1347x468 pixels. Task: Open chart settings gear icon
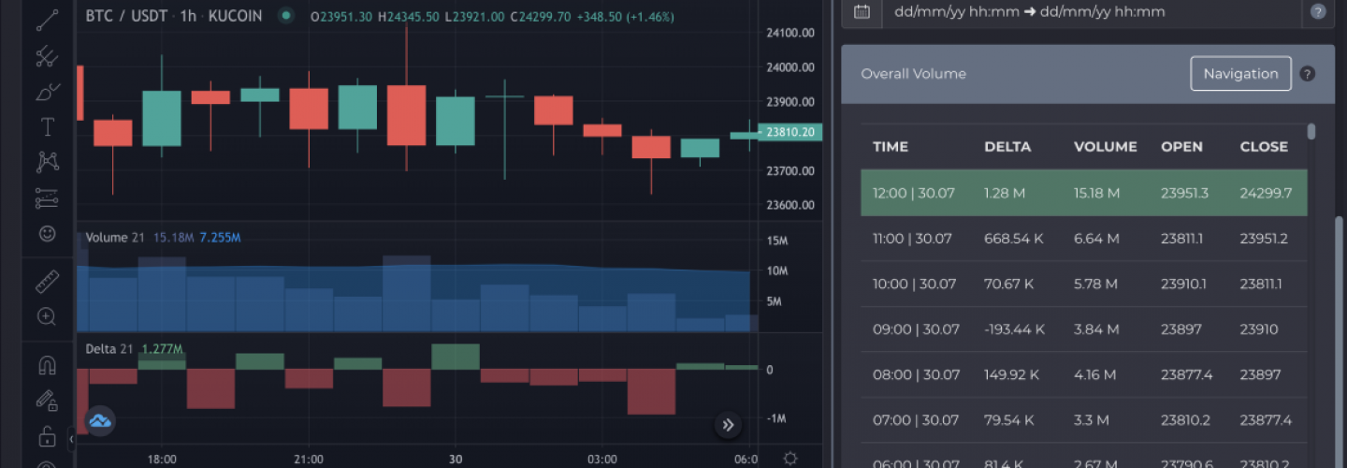tap(790, 459)
